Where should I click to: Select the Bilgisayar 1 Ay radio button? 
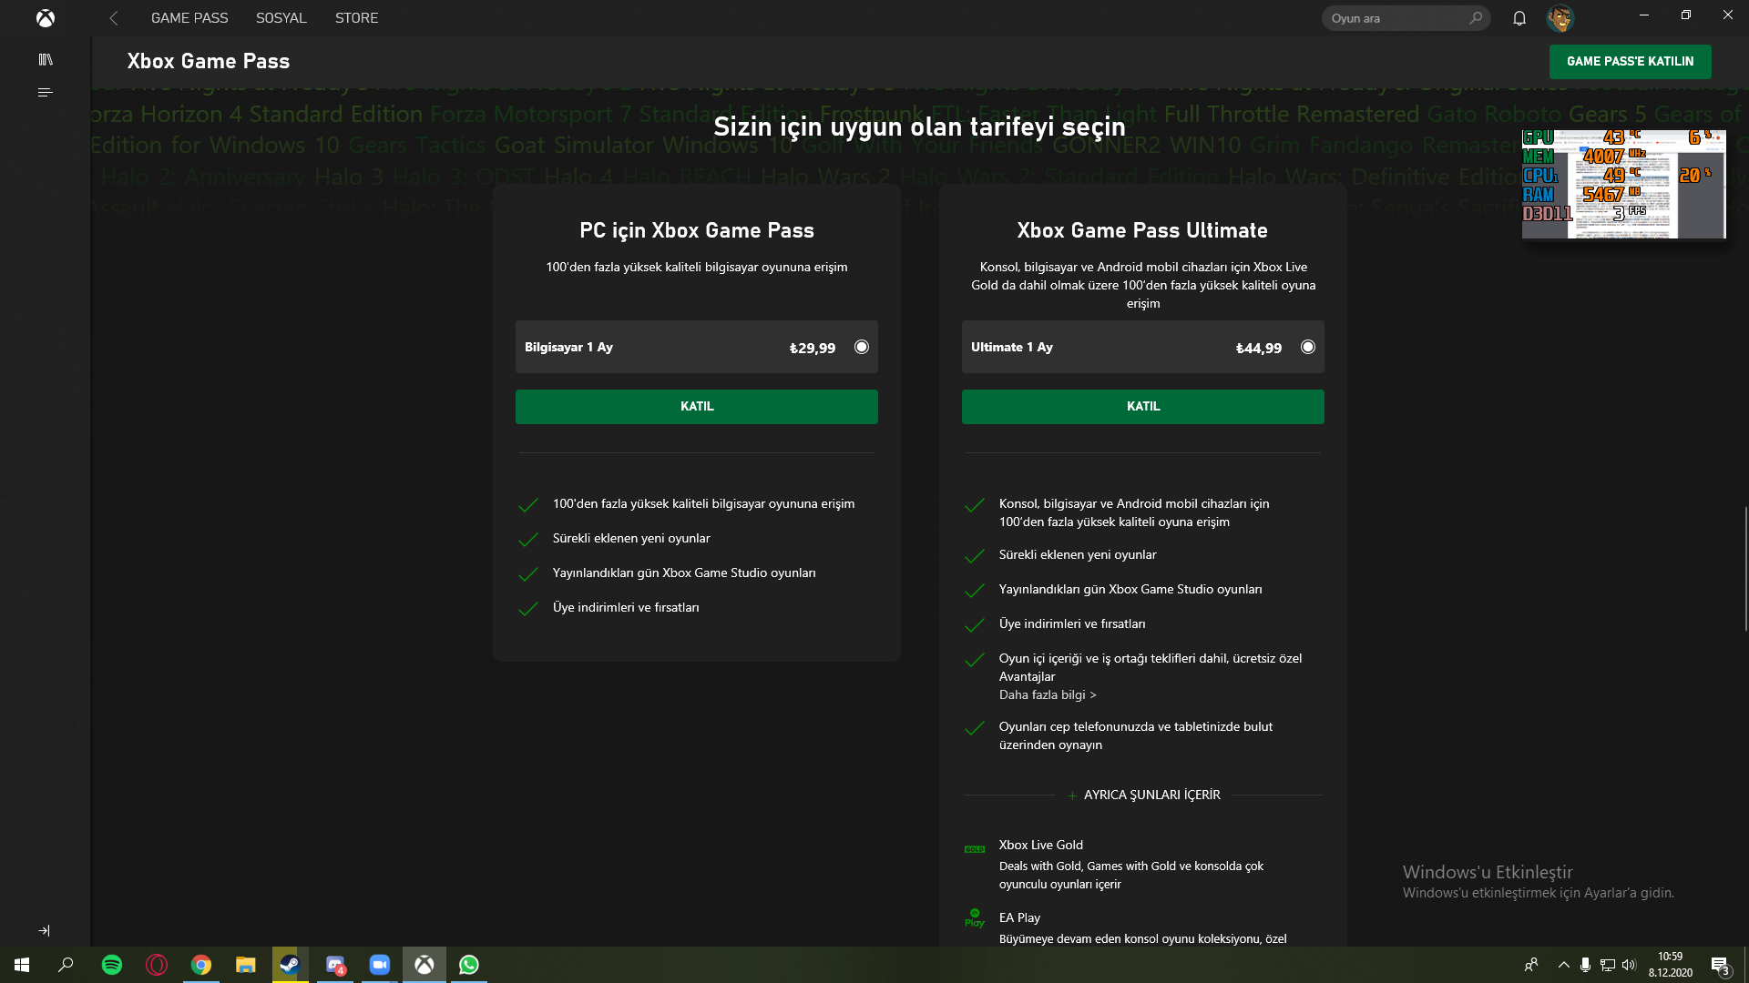862,347
